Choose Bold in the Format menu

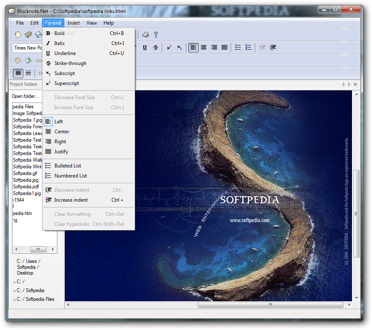(89, 33)
